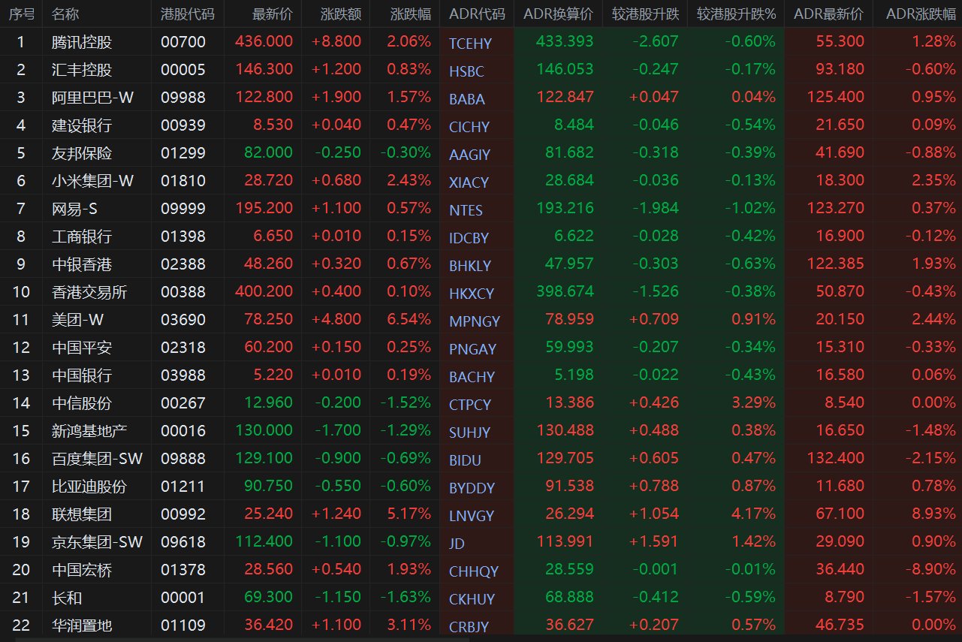Click the CICHY ADR code
The width and height of the screenshot is (962, 642).
click(x=469, y=127)
